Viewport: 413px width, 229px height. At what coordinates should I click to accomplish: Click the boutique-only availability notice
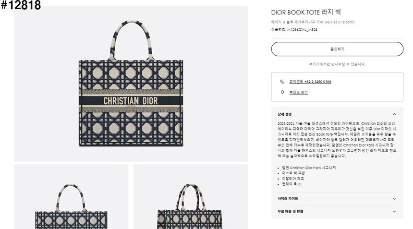click(x=337, y=64)
